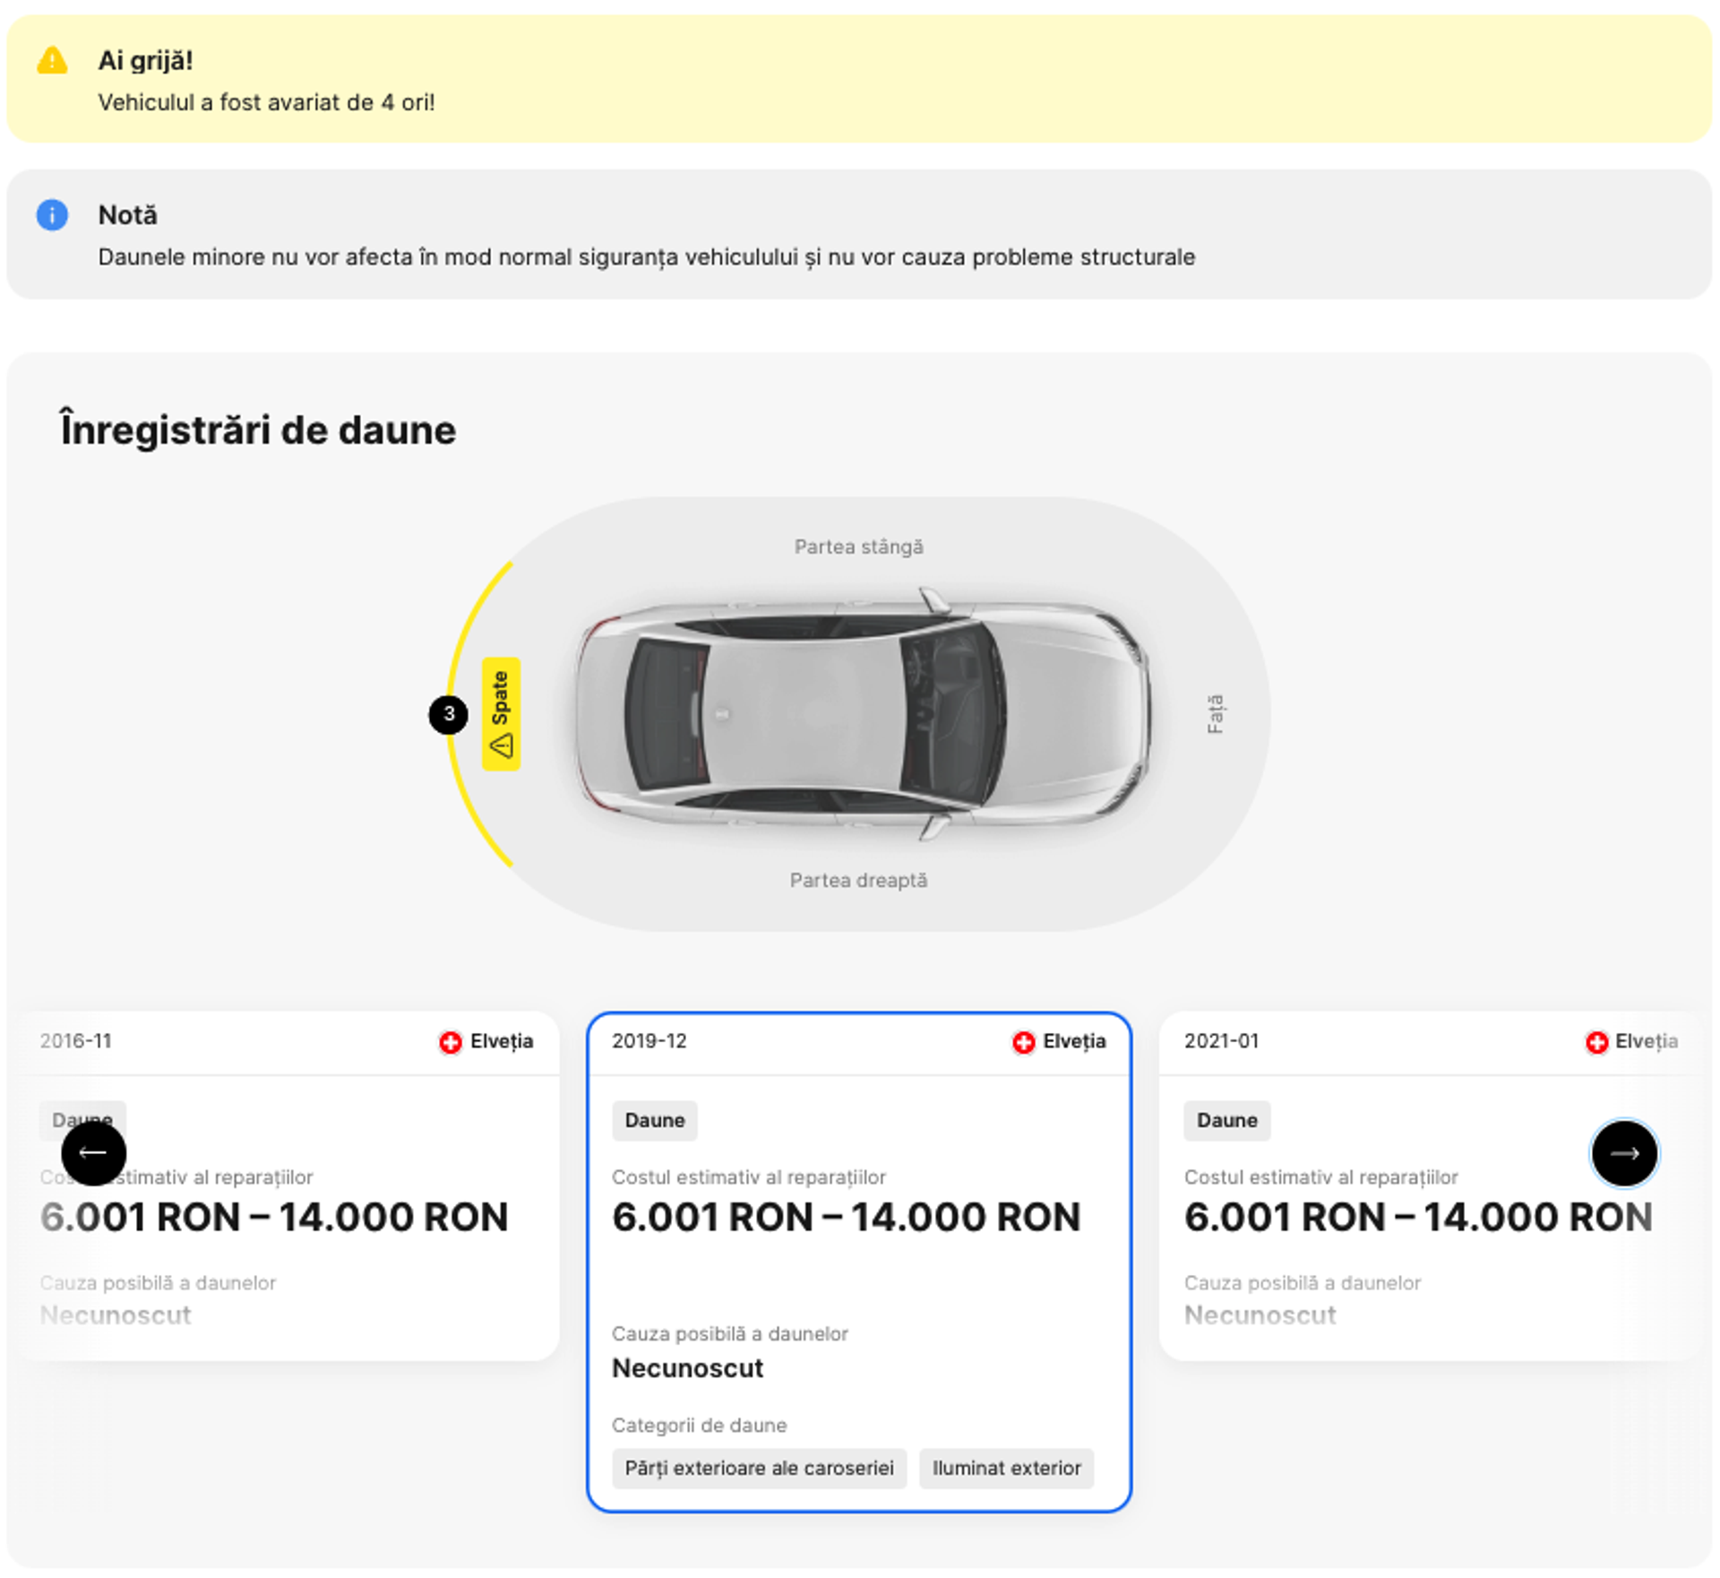Click the Iluminat exterior category tag
The width and height of the screenshot is (1720, 1578).
click(x=1006, y=1469)
